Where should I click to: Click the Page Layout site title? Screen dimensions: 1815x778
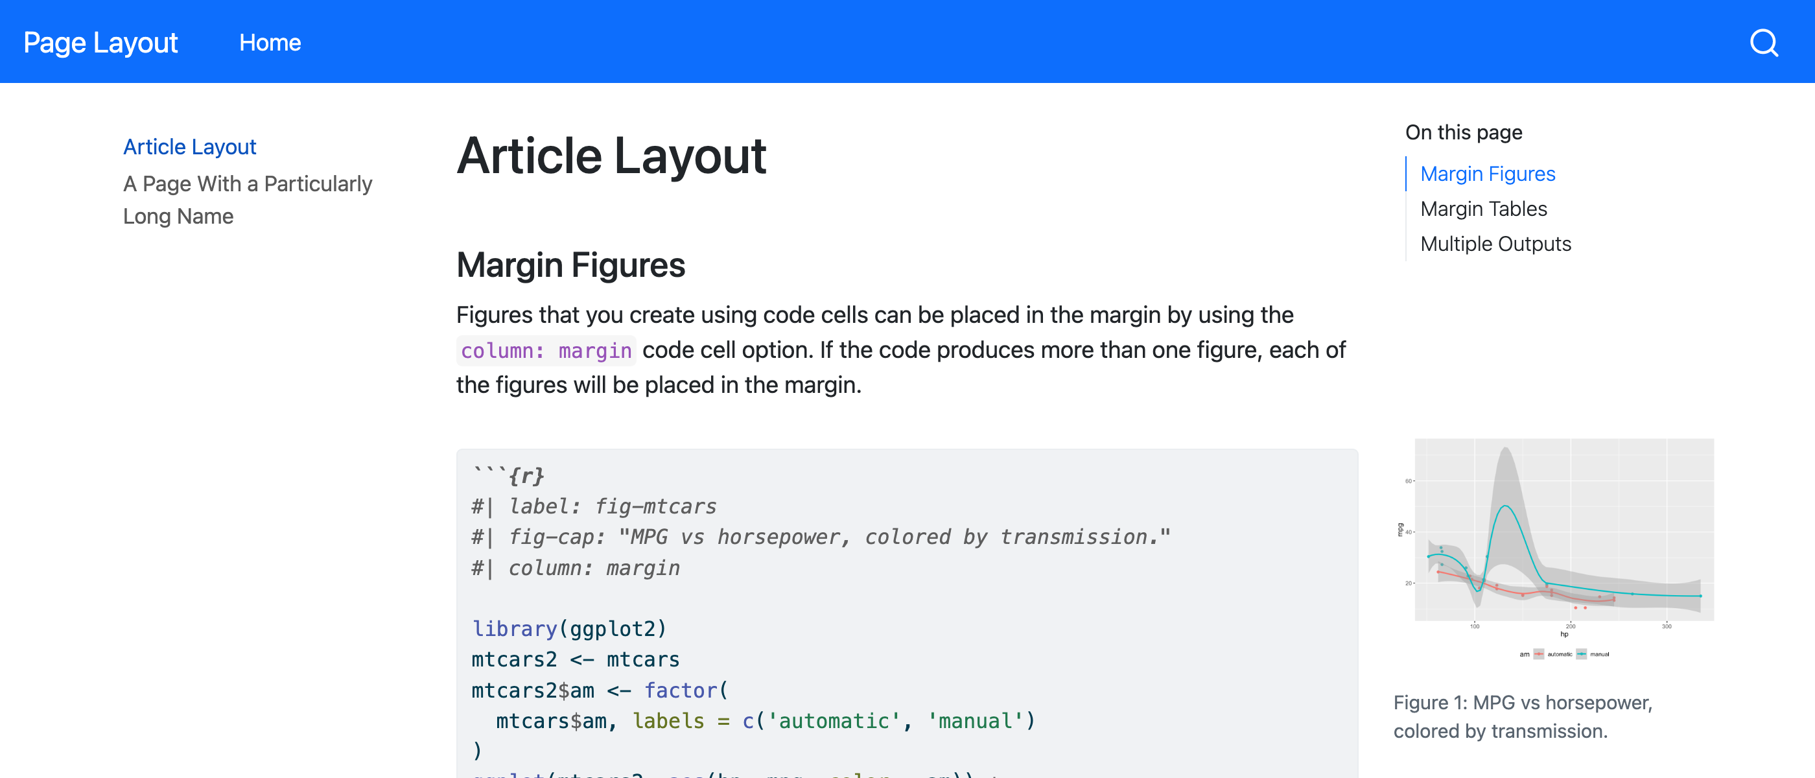[x=99, y=42]
